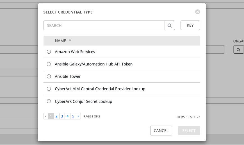Image resolution: width=244 pixels, height=145 pixels.
Task: Click the ITEMS 1 - 5 OF 22 text
Action: coord(188,117)
